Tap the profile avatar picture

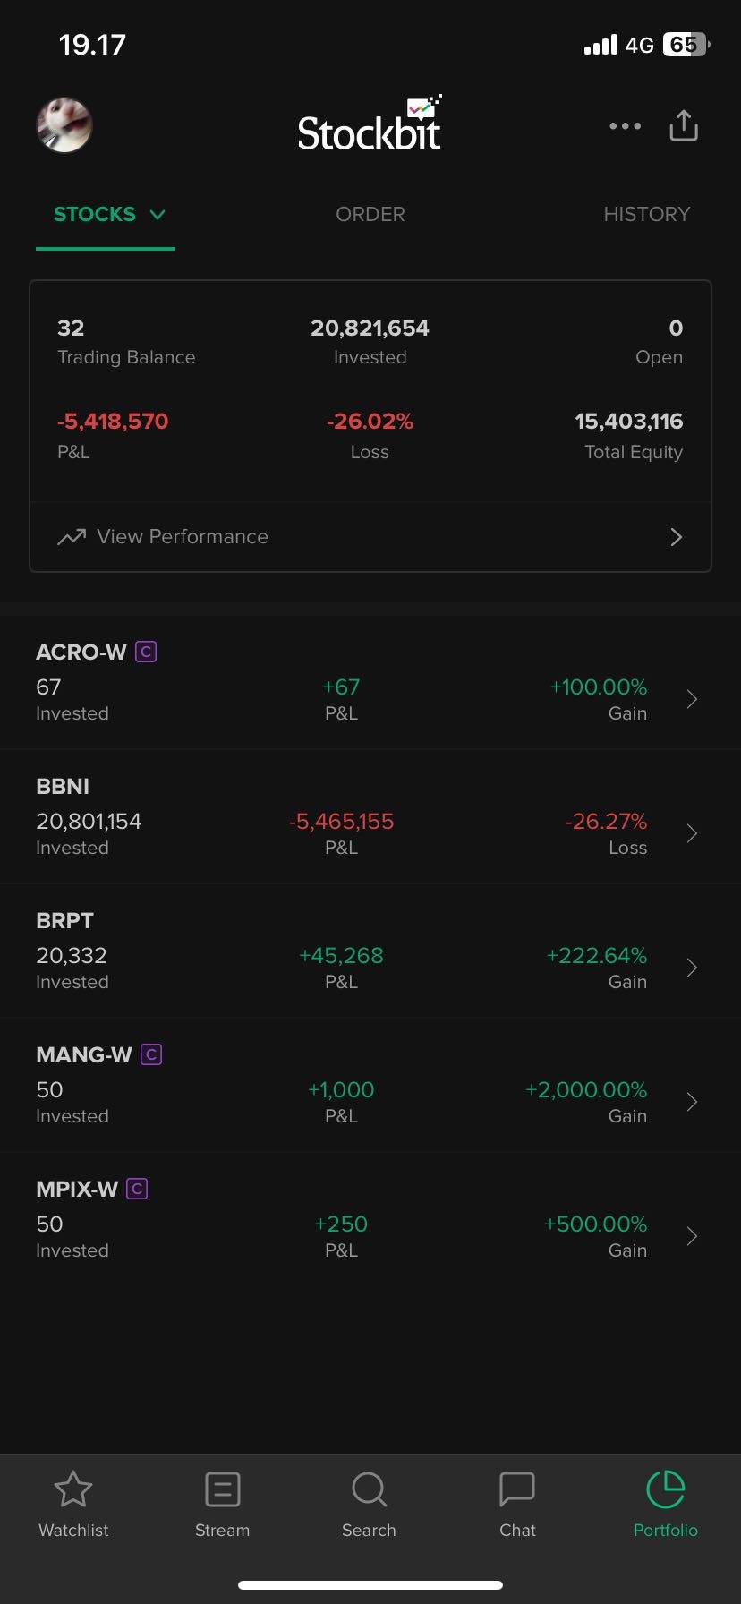point(64,125)
